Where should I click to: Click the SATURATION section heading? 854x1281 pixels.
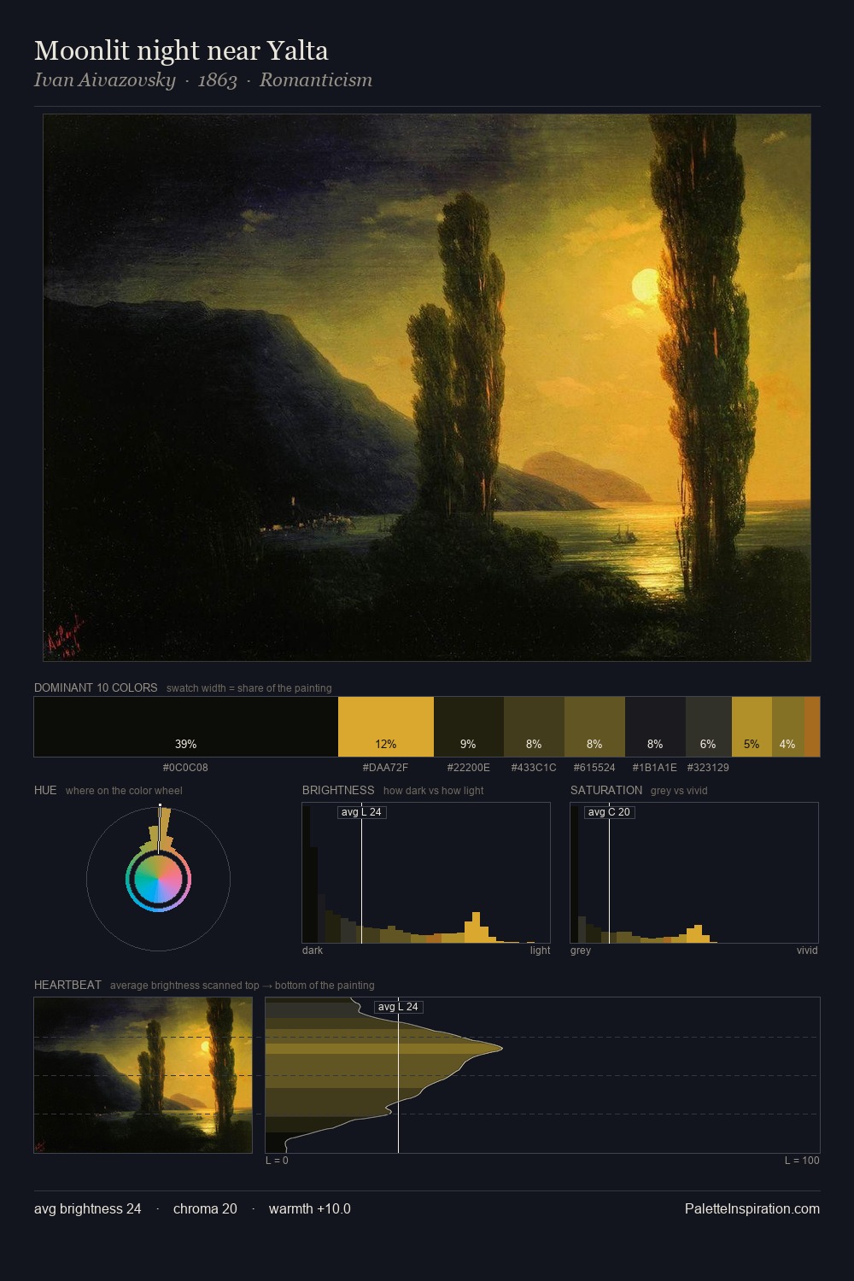(x=606, y=790)
